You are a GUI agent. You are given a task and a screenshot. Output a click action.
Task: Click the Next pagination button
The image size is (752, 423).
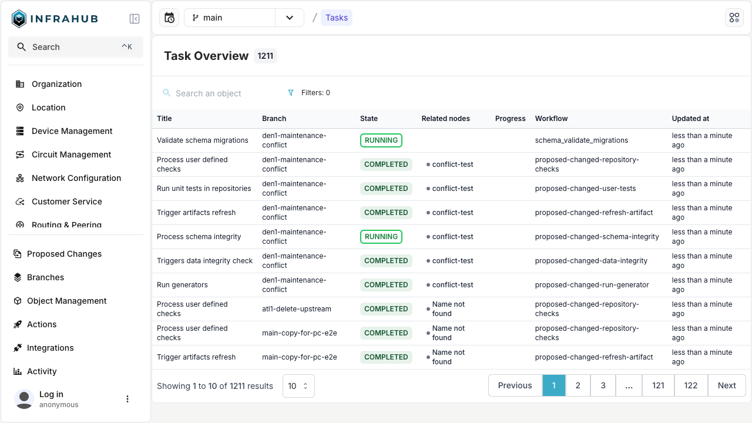727,385
